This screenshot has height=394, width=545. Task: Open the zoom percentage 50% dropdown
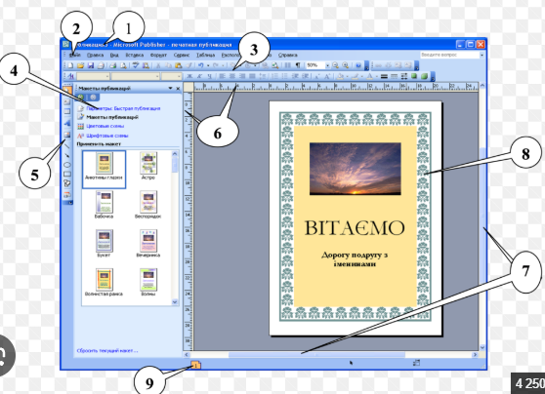[x=327, y=65]
